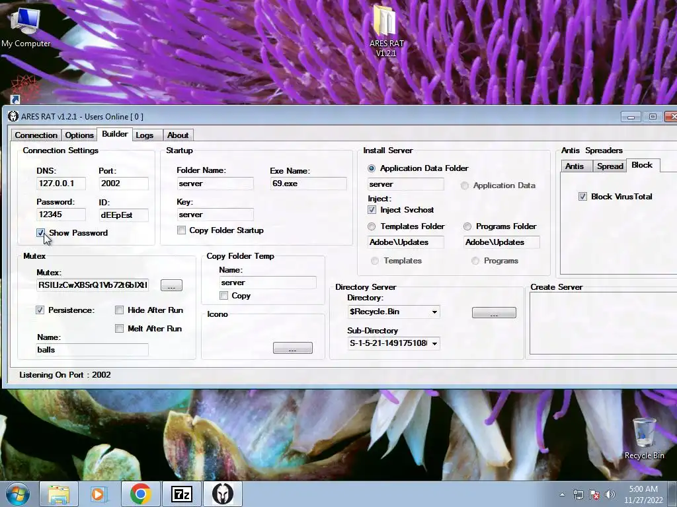This screenshot has height=507, width=677.
Task: Click the ellipsis button next to Mutex field
Action: coord(171,285)
